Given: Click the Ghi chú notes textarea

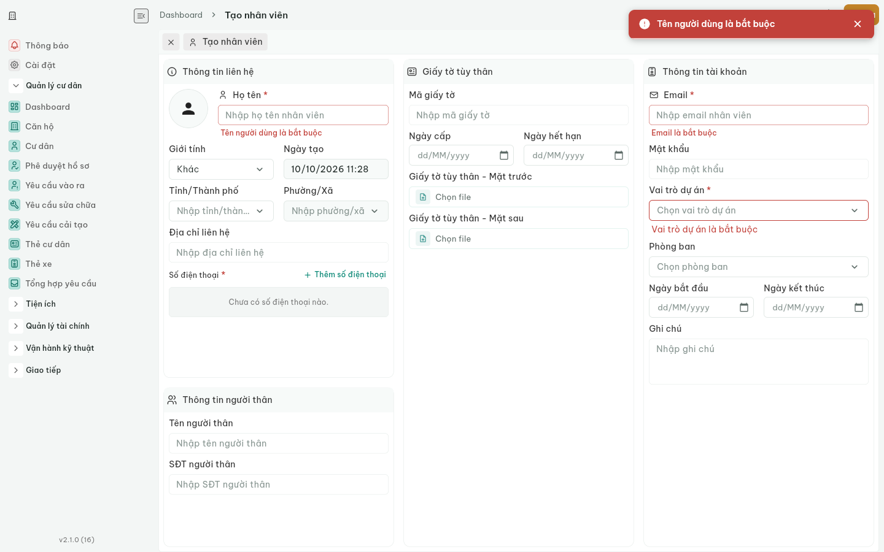Looking at the screenshot, I should click(759, 361).
